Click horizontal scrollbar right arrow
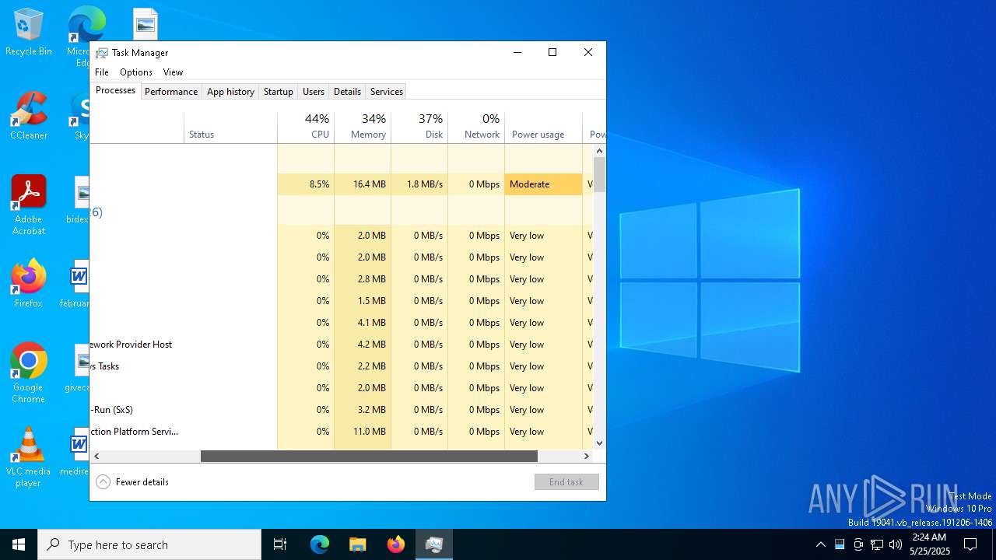This screenshot has height=560, width=996. click(587, 457)
